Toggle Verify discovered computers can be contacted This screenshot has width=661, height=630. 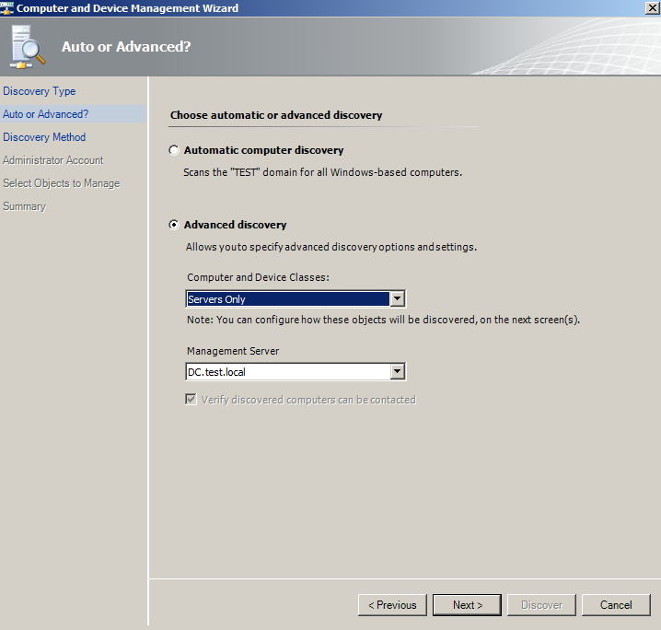pyautogui.click(x=191, y=400)
